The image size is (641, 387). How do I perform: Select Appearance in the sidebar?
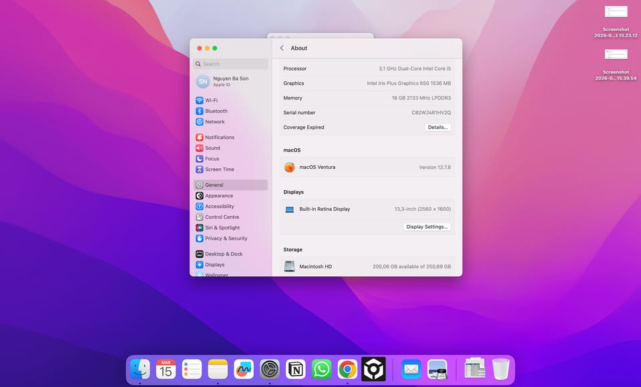tap(218, 196)
